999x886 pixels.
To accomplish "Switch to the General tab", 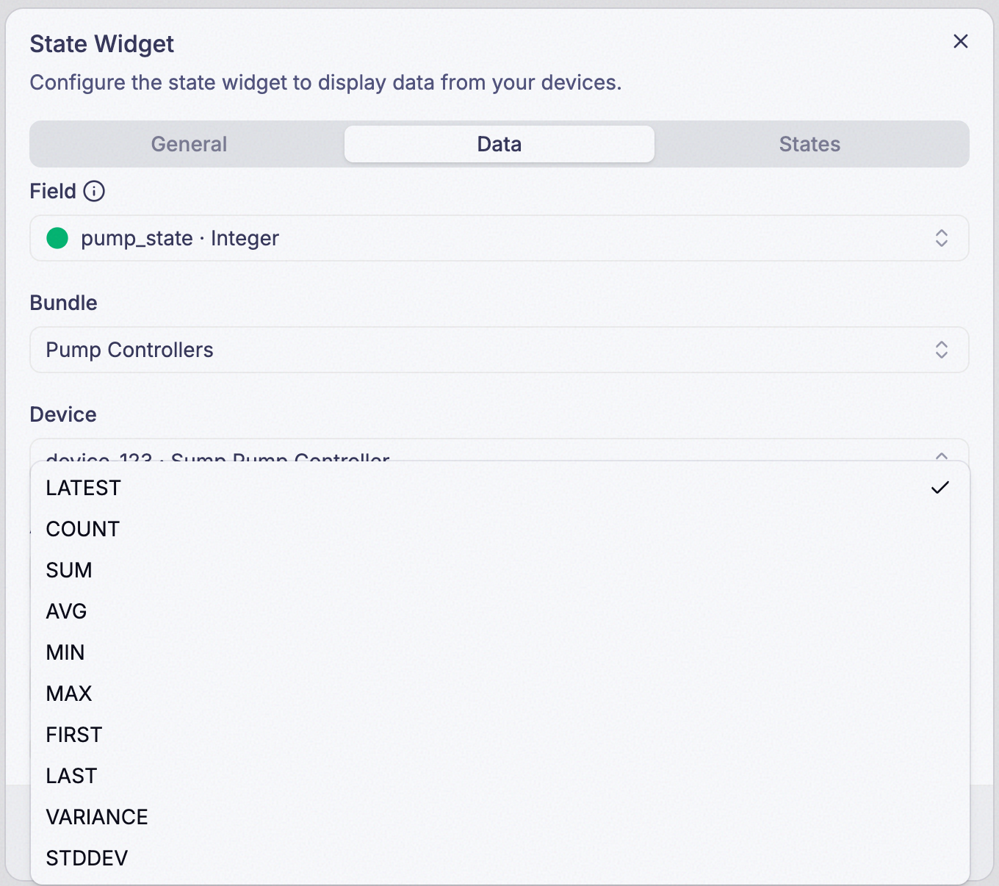I will tap(189, 144).
